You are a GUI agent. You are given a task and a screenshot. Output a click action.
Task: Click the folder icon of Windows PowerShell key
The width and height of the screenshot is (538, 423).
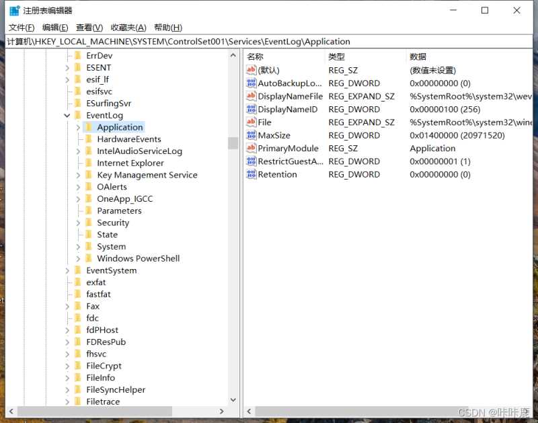tap(89, 258)
